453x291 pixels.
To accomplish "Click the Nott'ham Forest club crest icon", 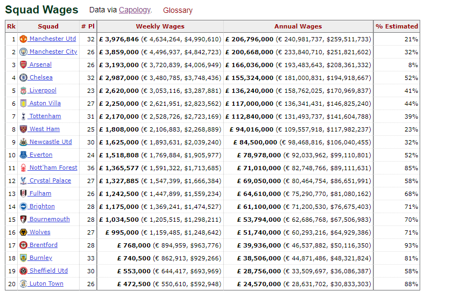I will click(x=23, y=168).
